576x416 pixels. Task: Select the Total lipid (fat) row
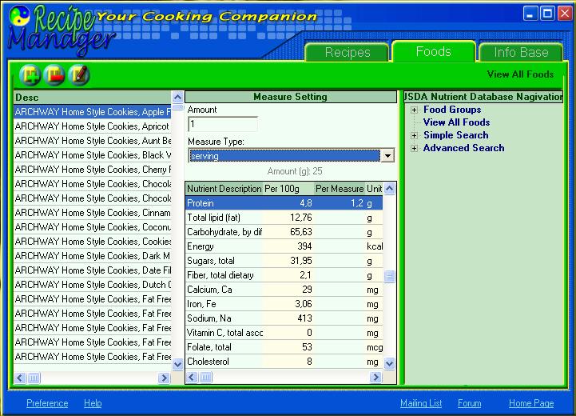click(x=284, y=218)
